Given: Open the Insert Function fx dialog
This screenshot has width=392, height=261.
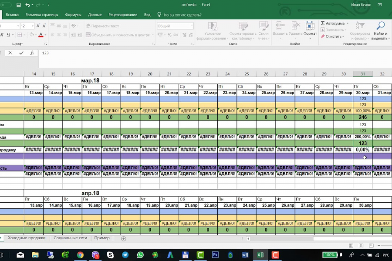Looking at the screenshot, I should pyautogui.click(x=32, y=53).
